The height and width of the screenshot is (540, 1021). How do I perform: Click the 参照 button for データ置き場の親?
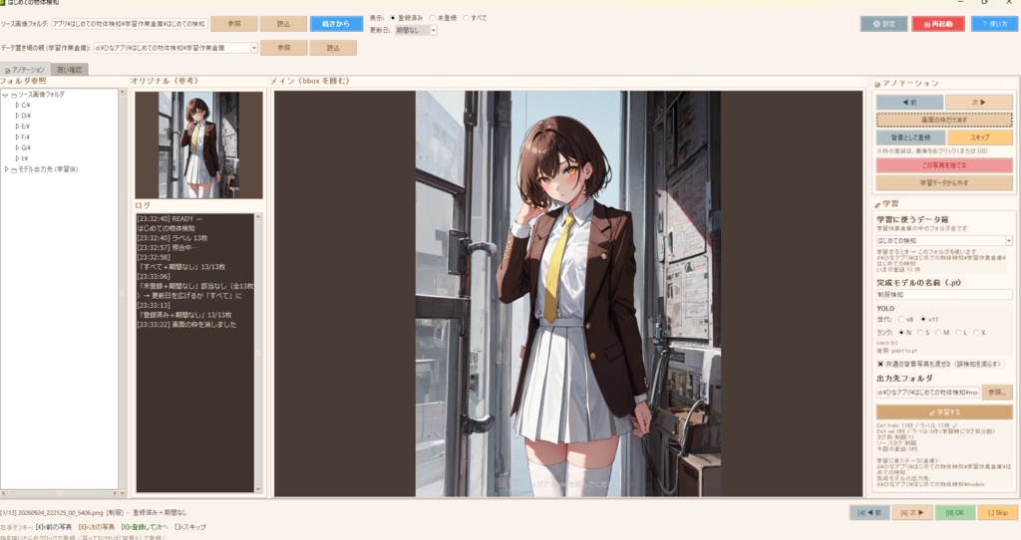pos(283,48)
